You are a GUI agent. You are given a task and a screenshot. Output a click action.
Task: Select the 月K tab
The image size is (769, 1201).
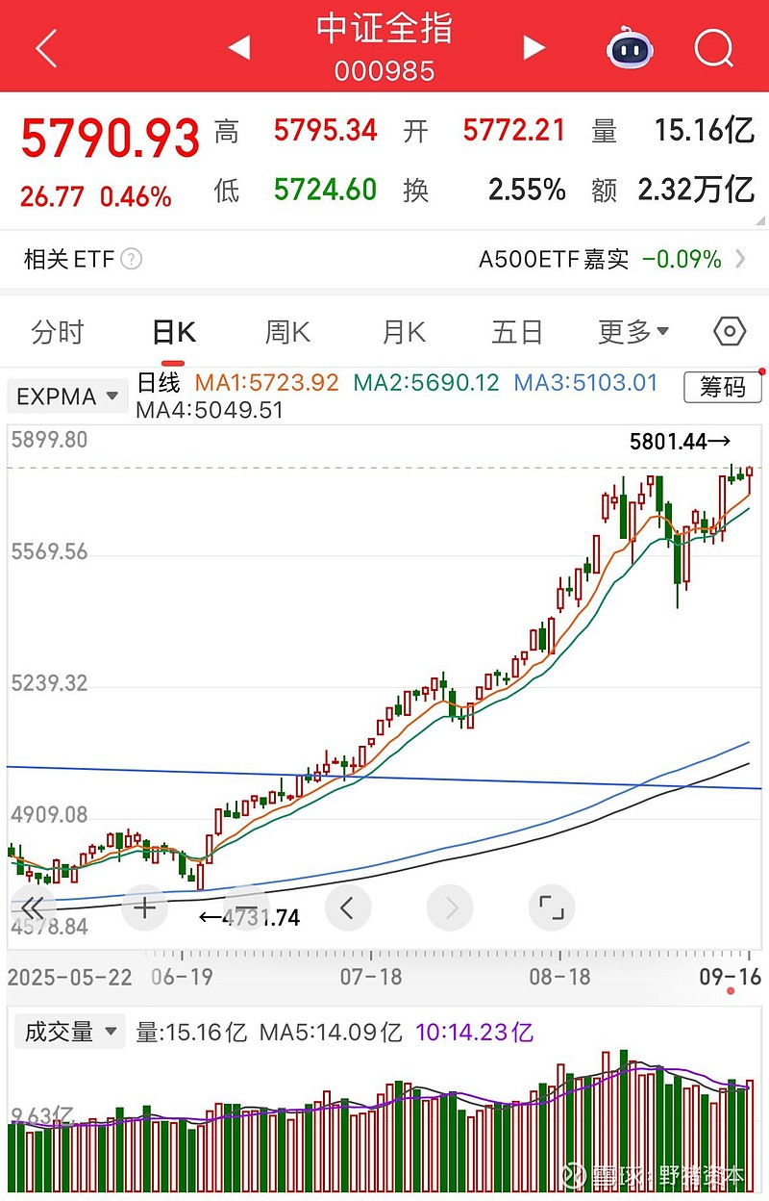[402, 331]
